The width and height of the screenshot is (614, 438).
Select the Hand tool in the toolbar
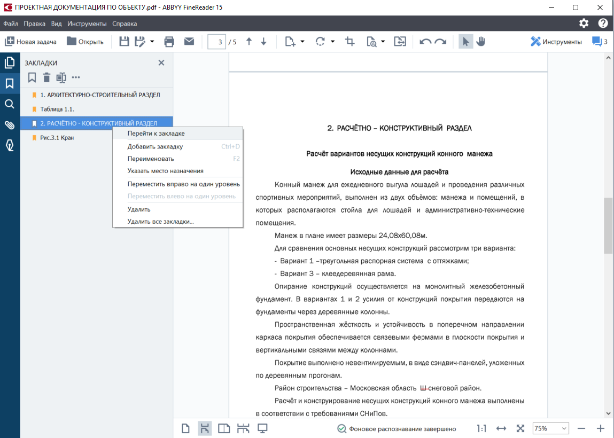[x=480, y=41]
